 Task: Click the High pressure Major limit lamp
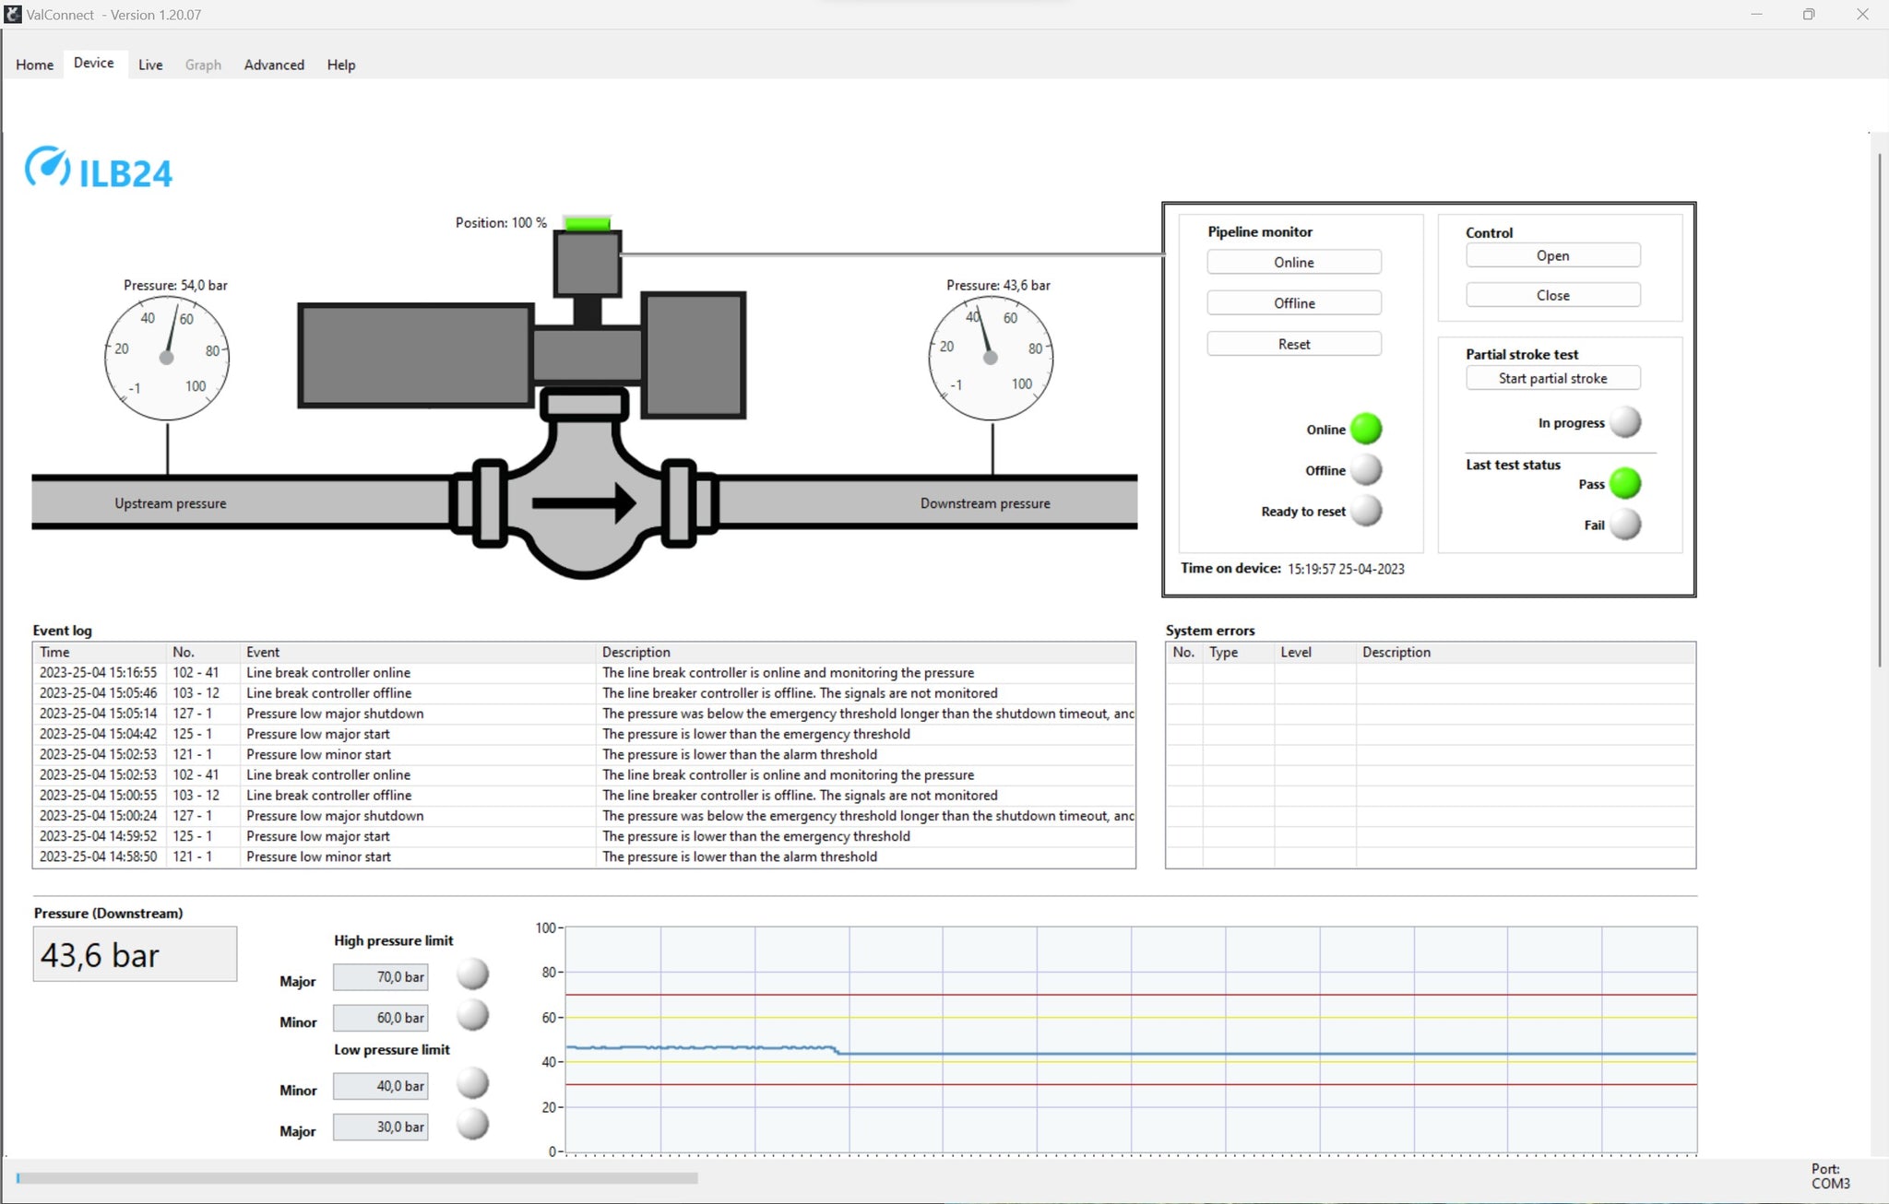473,974
